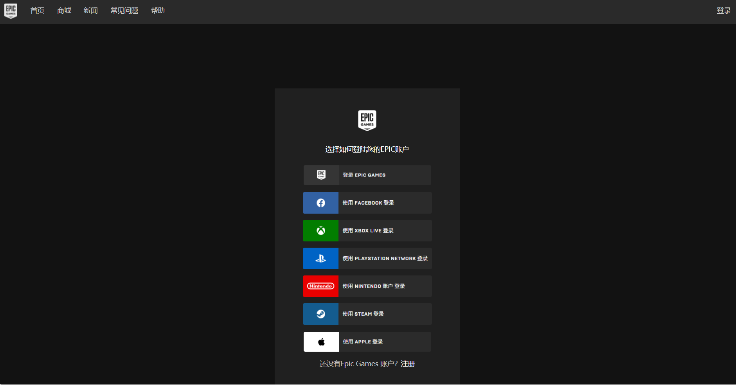736x385 pixels.
Task: Go to the 新闻 news page
Action: (90, 11)
